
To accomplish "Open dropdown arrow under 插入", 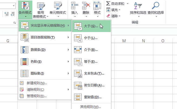I will point(75,17).
